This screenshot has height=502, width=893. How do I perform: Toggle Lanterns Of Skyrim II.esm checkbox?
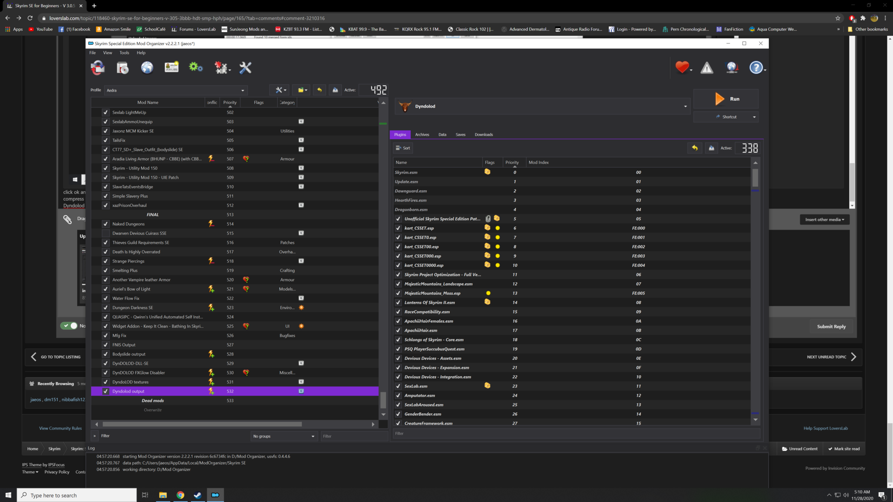[398, 303]
